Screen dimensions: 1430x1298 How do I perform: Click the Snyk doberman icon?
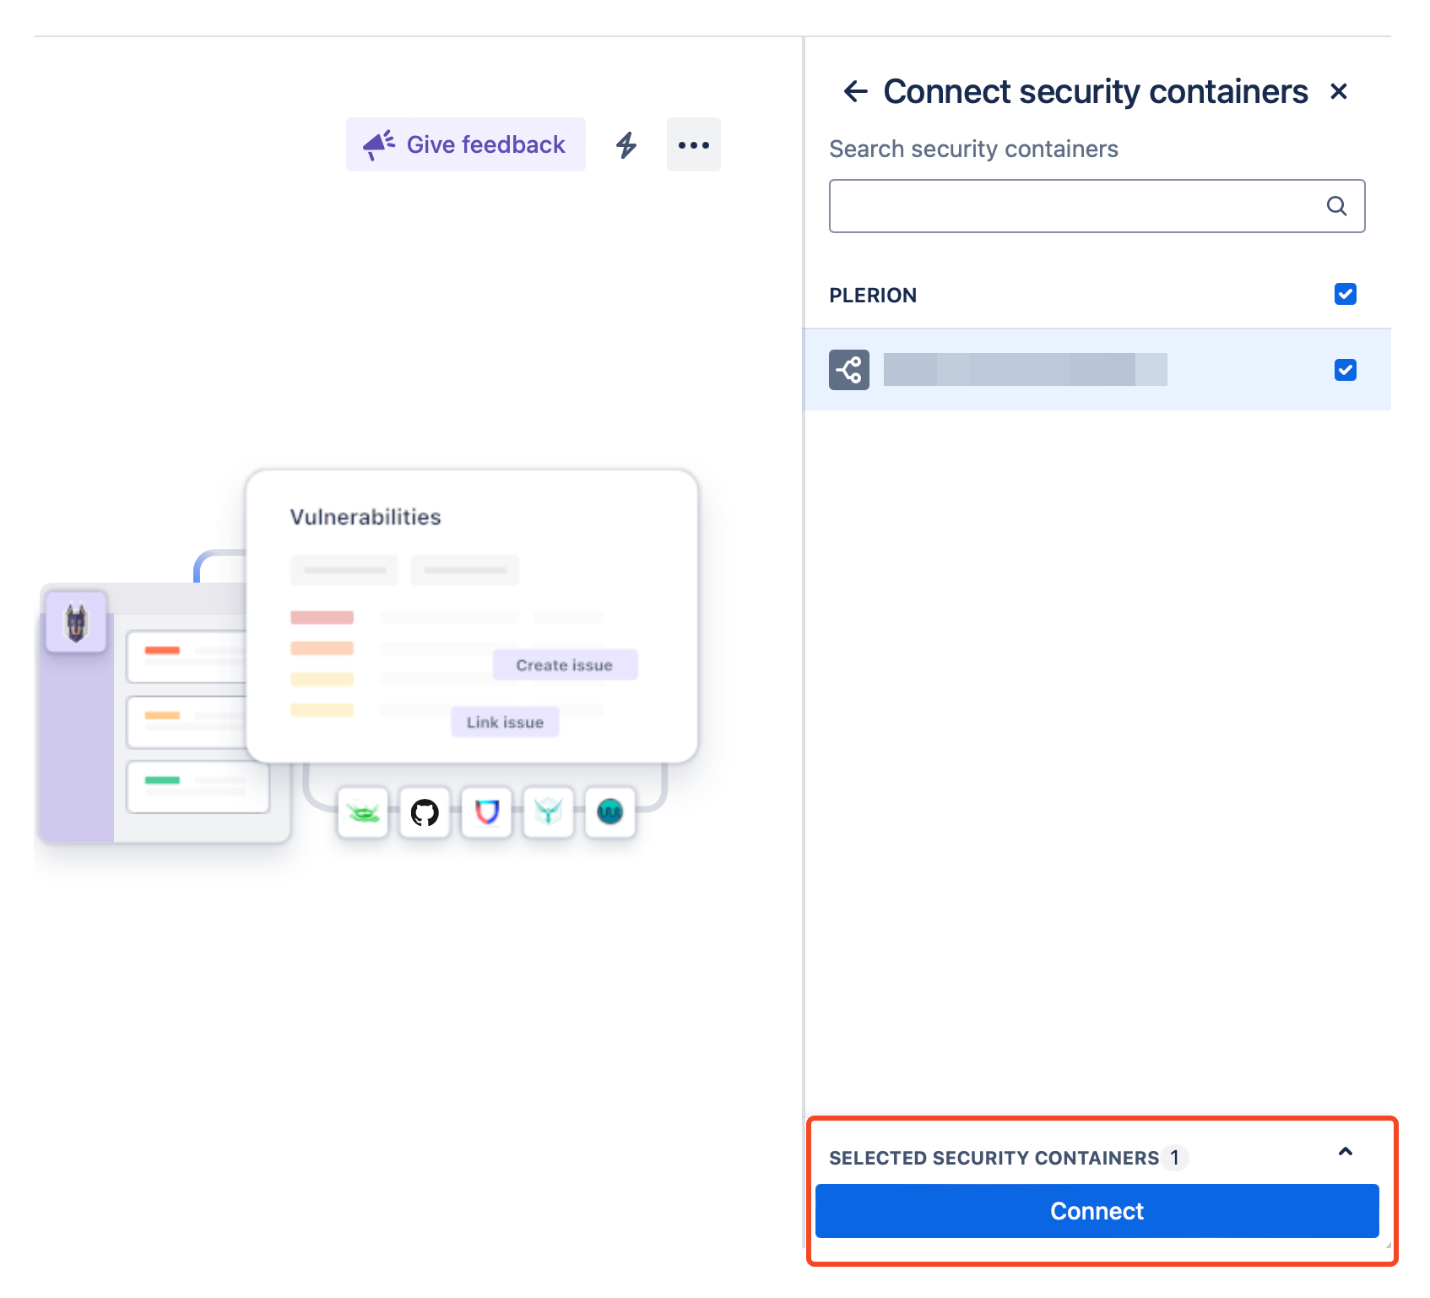(76, 622)
